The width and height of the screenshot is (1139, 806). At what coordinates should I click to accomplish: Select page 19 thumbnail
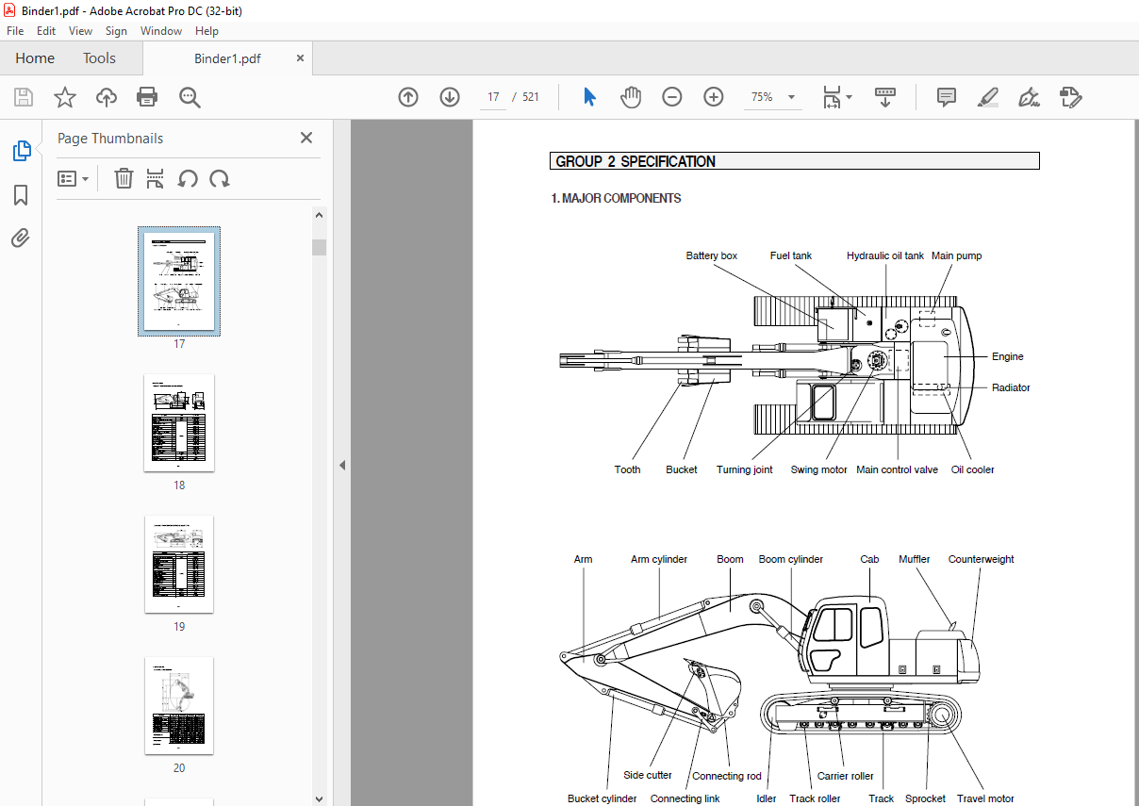click(x=179, y=564)
